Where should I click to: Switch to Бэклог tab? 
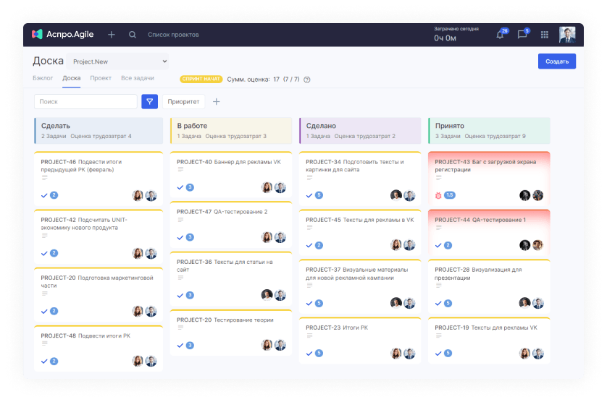(43, 78)
